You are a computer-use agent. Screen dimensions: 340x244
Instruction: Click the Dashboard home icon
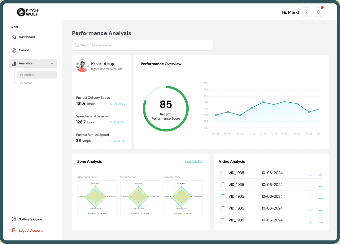[14, 37]
